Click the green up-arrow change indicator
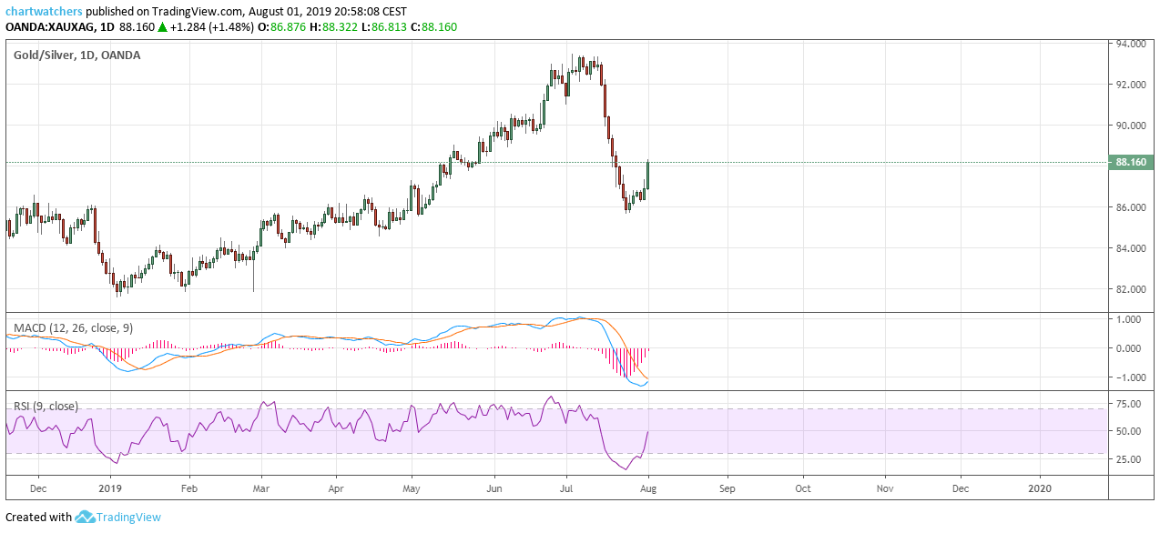 [162, 27]
